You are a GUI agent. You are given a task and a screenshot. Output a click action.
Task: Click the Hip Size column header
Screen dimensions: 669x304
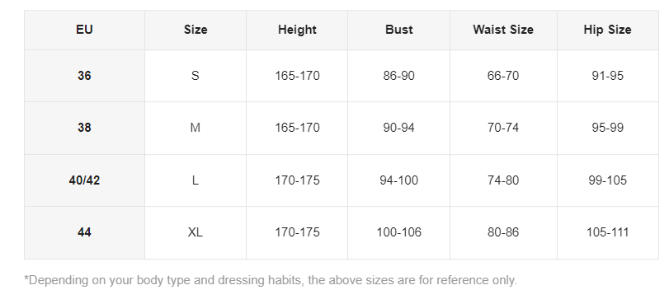(608, 30)
